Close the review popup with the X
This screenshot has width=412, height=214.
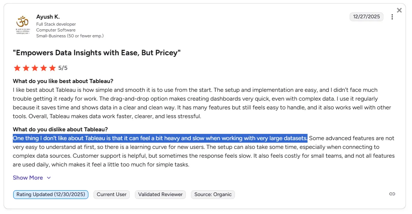point(399,10)
